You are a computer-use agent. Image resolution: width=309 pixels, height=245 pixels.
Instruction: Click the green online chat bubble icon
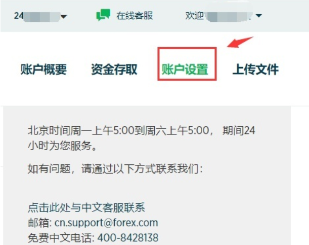(x=103, y=15)
